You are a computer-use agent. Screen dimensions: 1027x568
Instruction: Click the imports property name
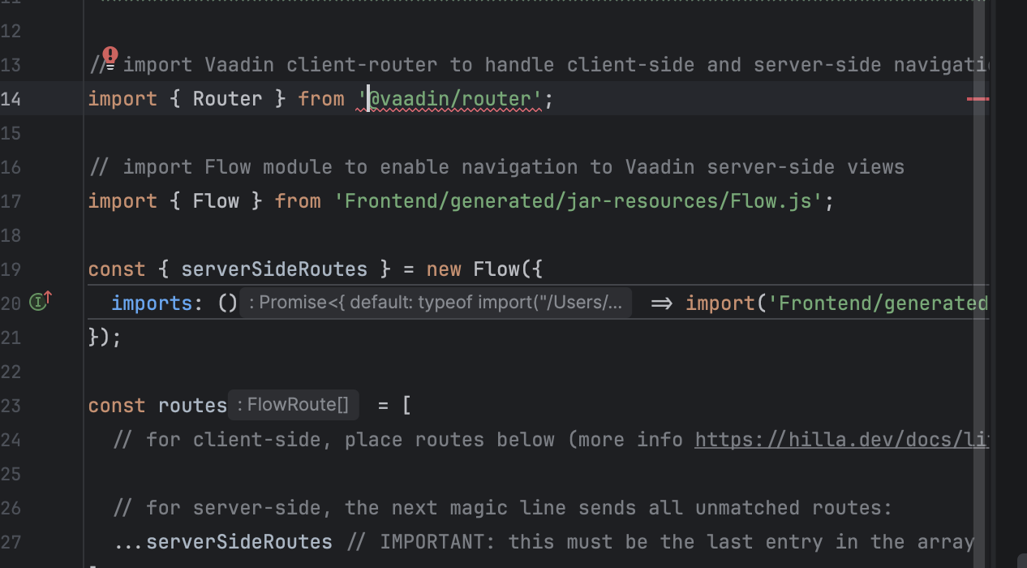click(152, 303)
